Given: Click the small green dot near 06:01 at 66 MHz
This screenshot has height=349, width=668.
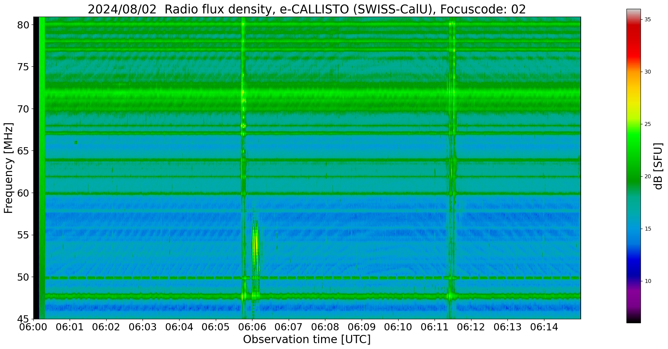Looking at the screenshot, I should coord(76,142).
